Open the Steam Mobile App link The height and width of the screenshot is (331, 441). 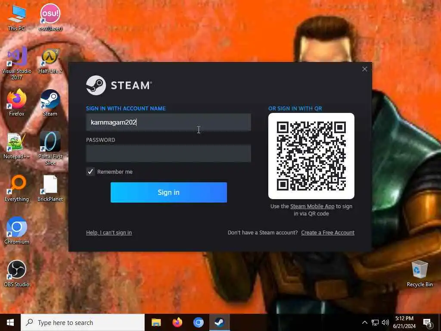click(312, 206)
